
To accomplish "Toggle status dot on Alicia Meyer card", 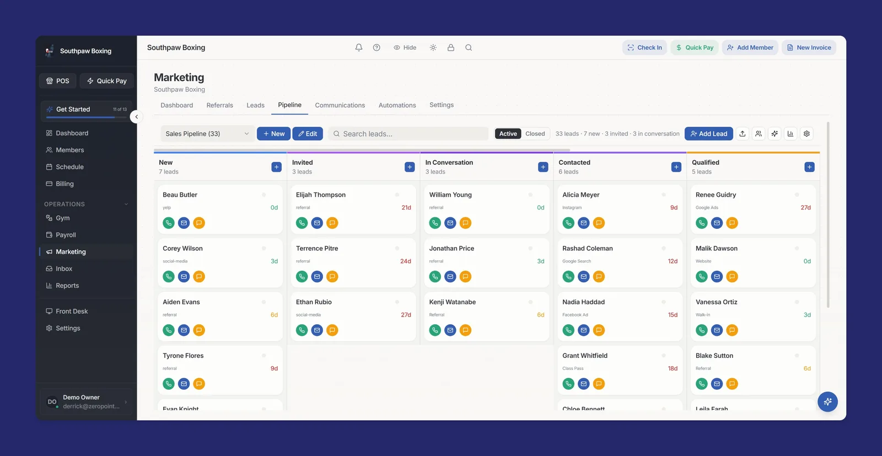I will [664, 195].
